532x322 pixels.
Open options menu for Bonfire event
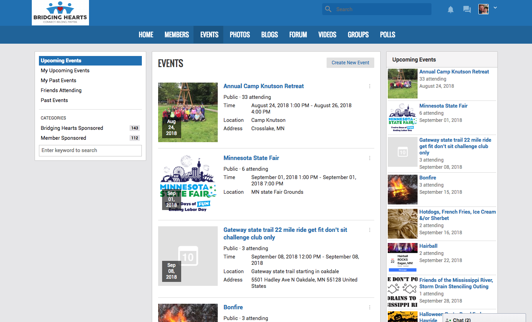point(369,307)
